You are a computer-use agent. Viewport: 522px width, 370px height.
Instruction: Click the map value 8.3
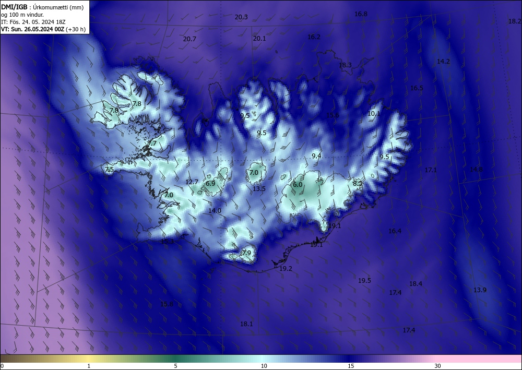(358, 183)
